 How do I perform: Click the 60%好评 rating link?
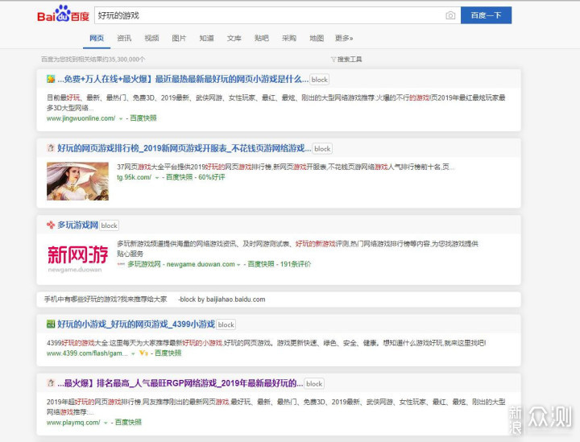[x=212, y=177]
